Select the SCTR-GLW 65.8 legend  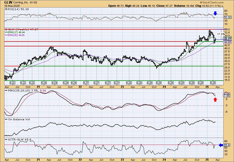(x=18, y=139)
